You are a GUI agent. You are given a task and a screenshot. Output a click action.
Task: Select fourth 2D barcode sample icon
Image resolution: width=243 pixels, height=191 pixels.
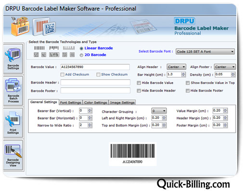pyautogui.click(x=64, y=55)
